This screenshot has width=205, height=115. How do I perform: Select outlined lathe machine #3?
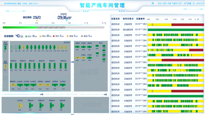click(x=12, y=47)
